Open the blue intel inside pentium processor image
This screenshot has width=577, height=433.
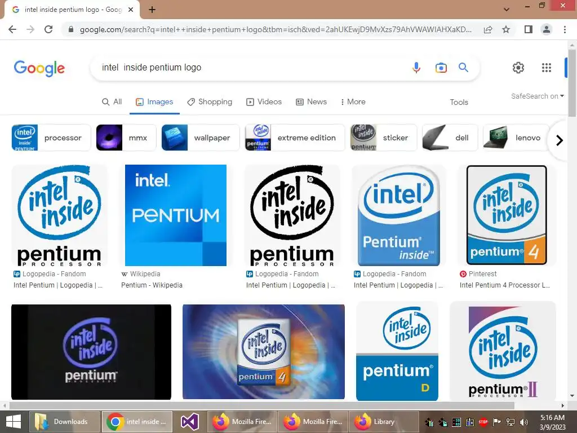pos(60,215)
